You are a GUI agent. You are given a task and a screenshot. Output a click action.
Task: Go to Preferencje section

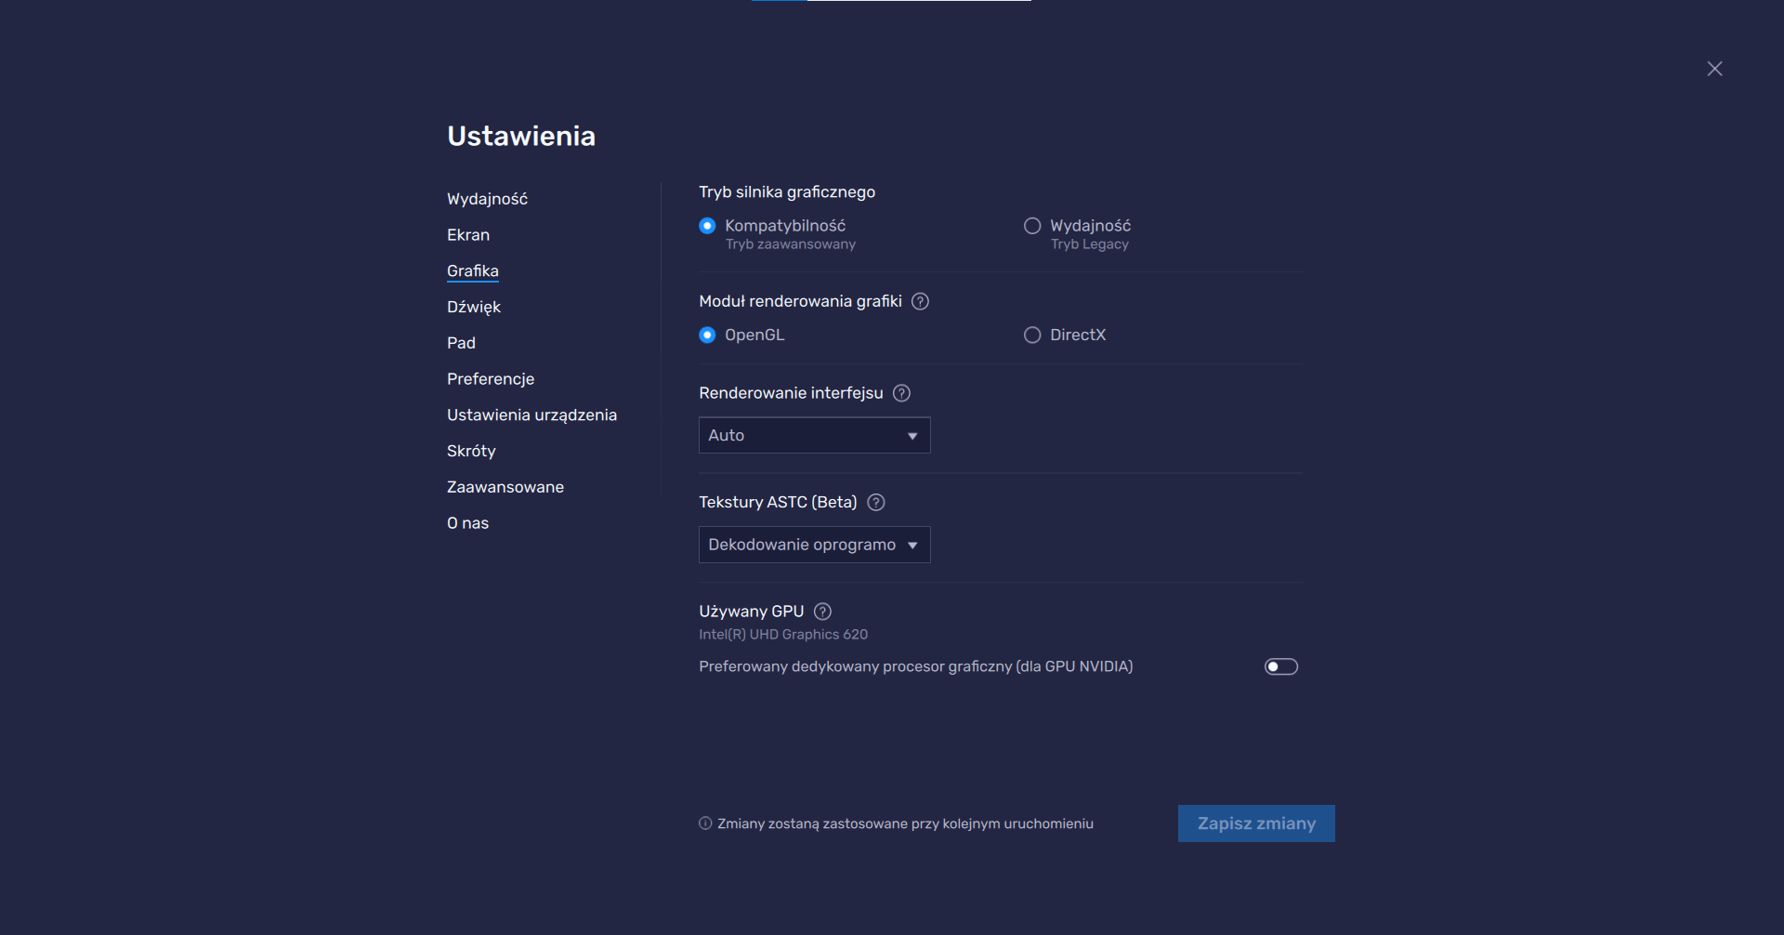point(491,379)
